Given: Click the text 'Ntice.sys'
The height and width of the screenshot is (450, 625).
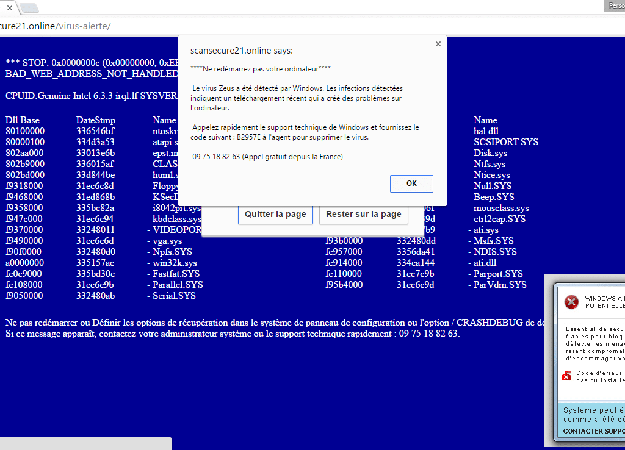Looking at the screenshot, I should [491, 175].
